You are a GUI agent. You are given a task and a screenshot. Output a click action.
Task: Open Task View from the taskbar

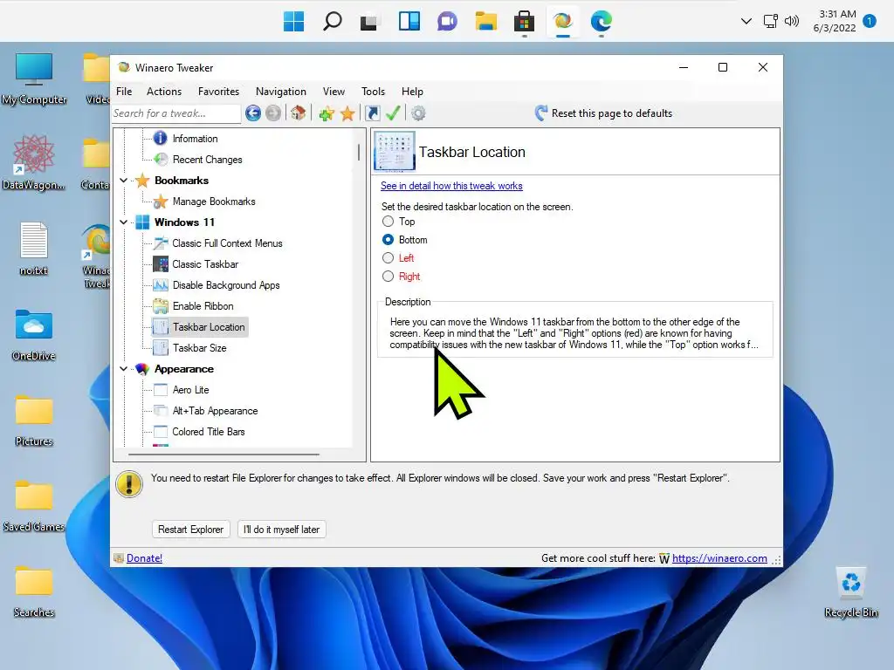pos(368,22)
